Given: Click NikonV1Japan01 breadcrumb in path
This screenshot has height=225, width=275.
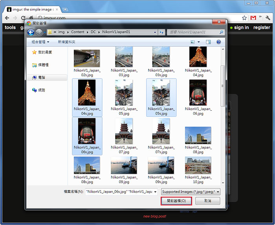Looking at the screenshot, I should [116, 32].
